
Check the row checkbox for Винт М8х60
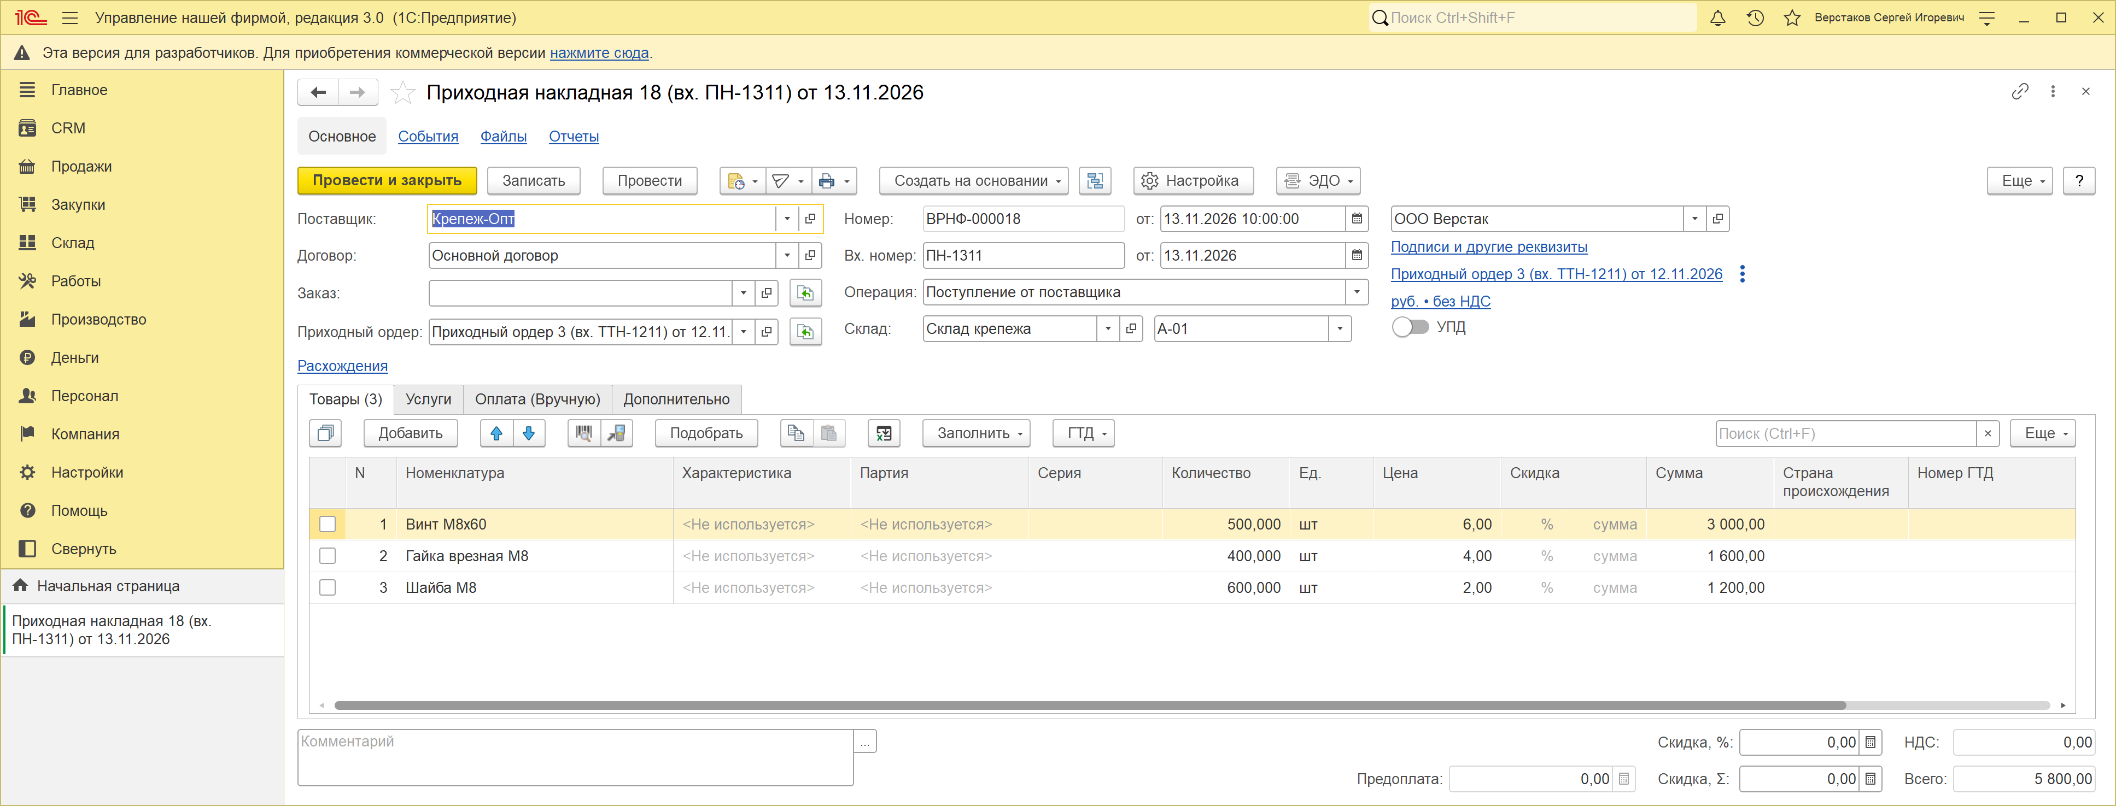coord(328,525)
